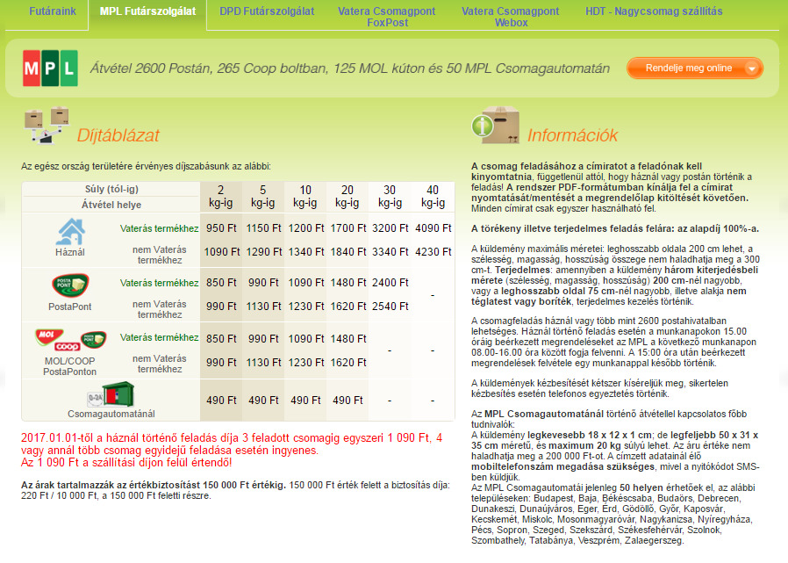The height and width of the screenshot is (563, 788).
Task: Click the 10 kg-ig column header
Action: (x=305, y=196)
